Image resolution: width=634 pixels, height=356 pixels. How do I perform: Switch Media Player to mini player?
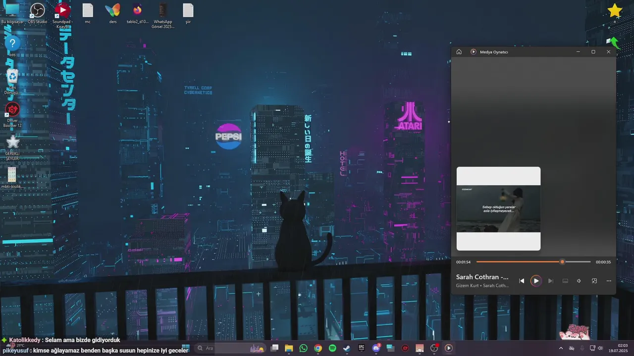[594, 281]
